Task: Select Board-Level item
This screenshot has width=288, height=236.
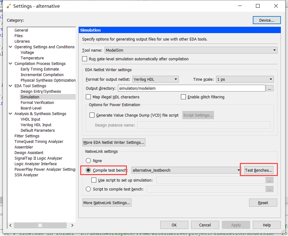Action: coord(31,108)
